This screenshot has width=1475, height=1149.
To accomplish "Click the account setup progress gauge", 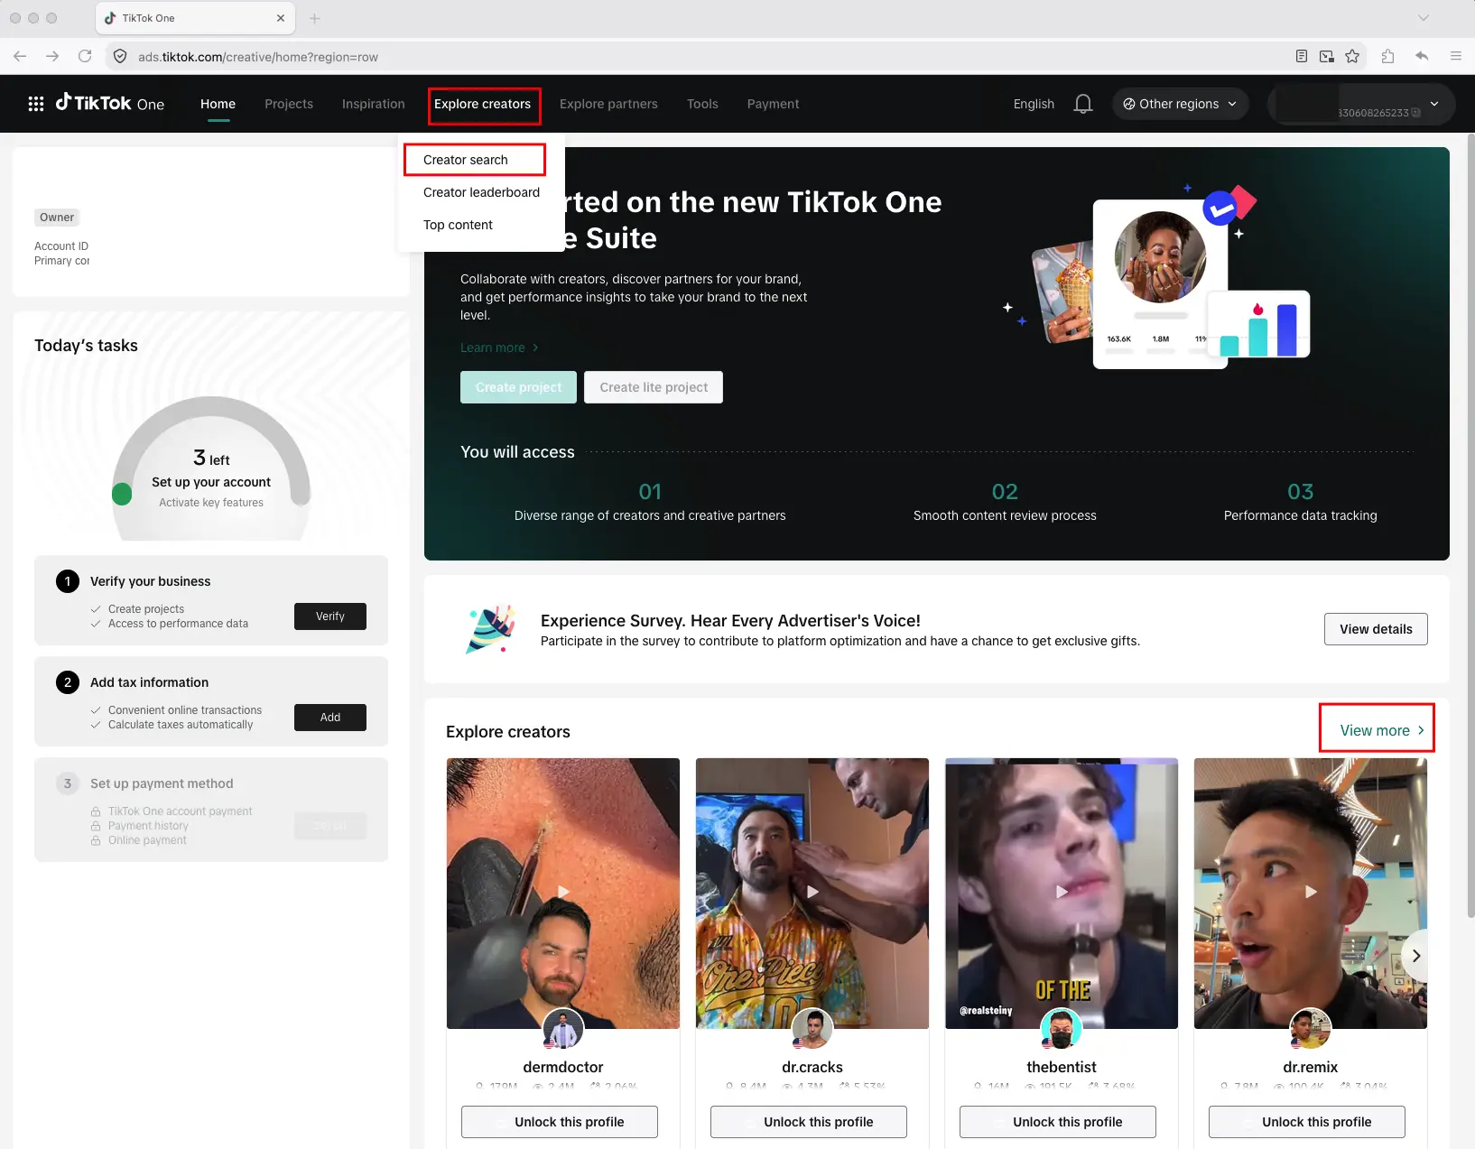I will (211, 469).
